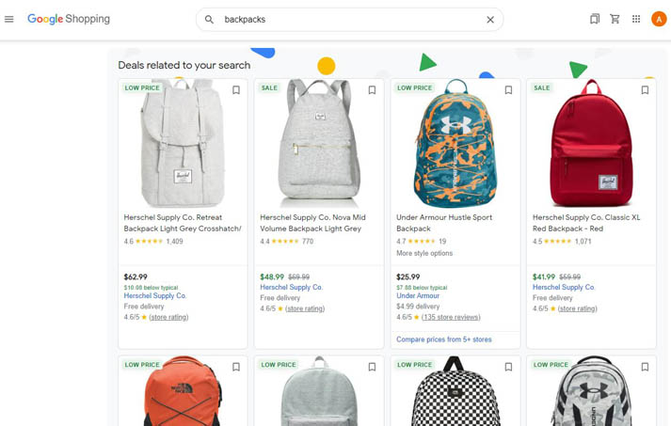This screenshot has height=426, width=671.
Task: Open the Under Armour camo backpack image
Action: coord(455,145)
